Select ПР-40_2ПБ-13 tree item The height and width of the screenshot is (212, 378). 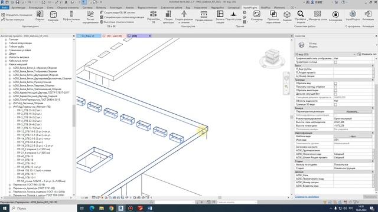(25, 157)
